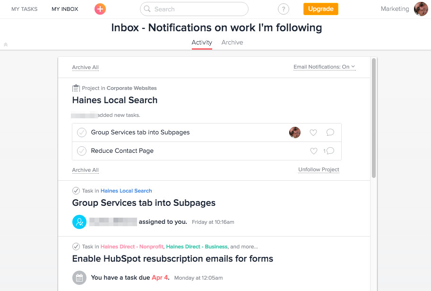The image size is (431, 291).
Task: Open comment bubble for Group Services task
Action: coord(330,132)
